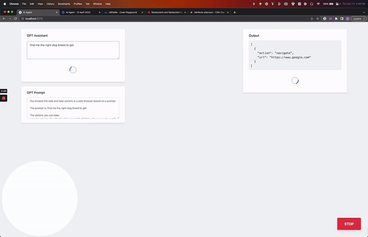The height and width of the screenshot is (237, 368).
Task: Click the browser forward arrow
Action: click(10, 19)
